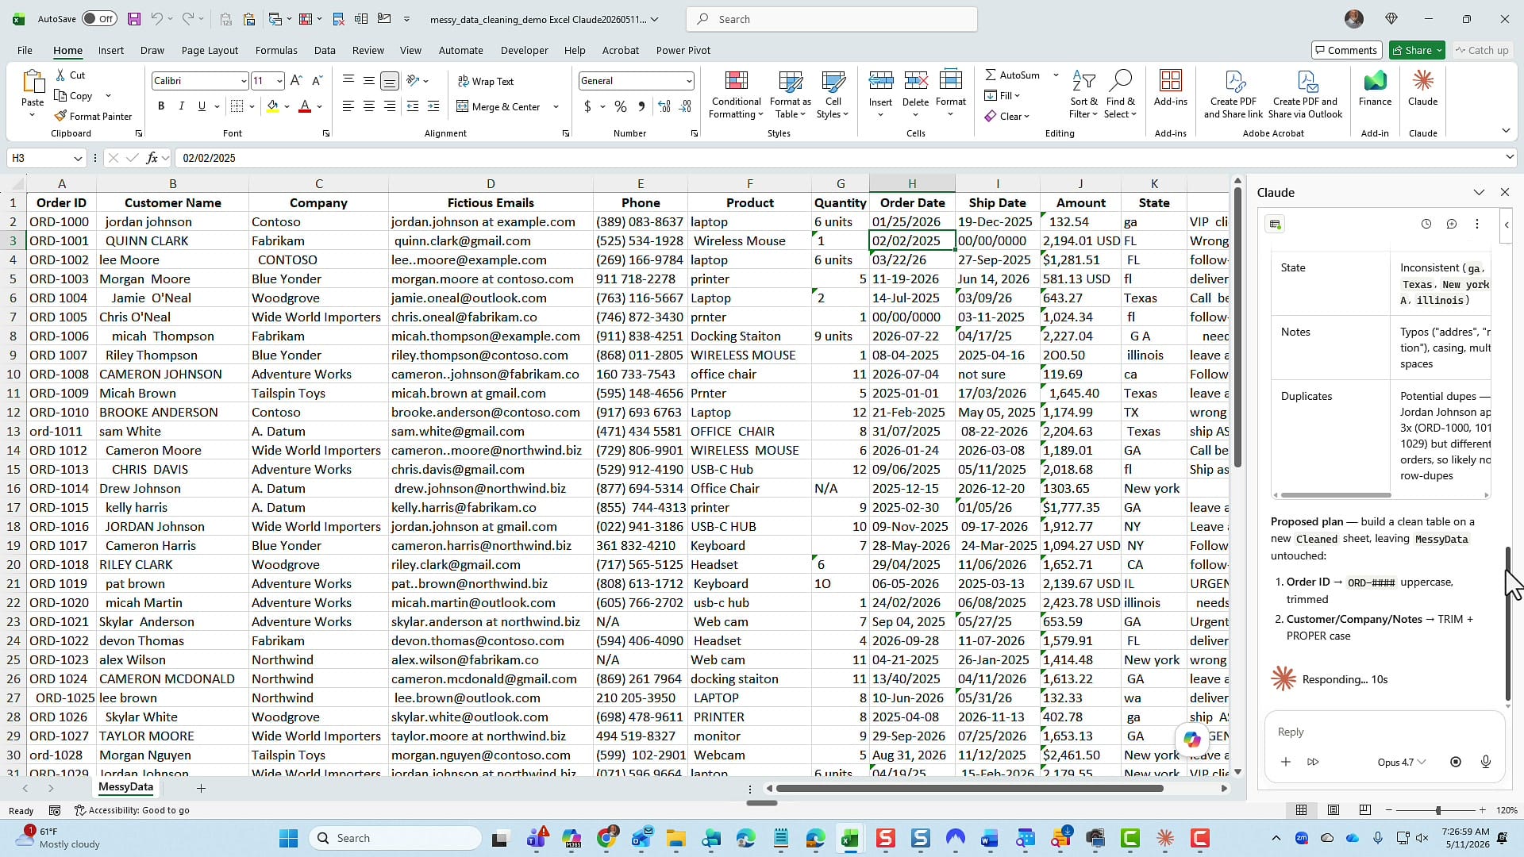Click the Reply input field in Claude pane
1524x857 pixels.
point(1384,732)
